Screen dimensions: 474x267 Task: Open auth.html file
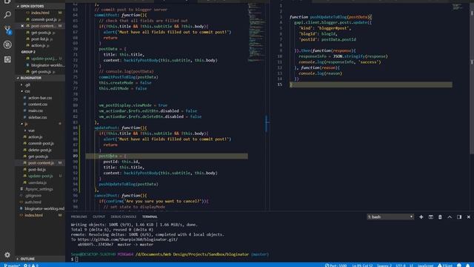[33, 202]
